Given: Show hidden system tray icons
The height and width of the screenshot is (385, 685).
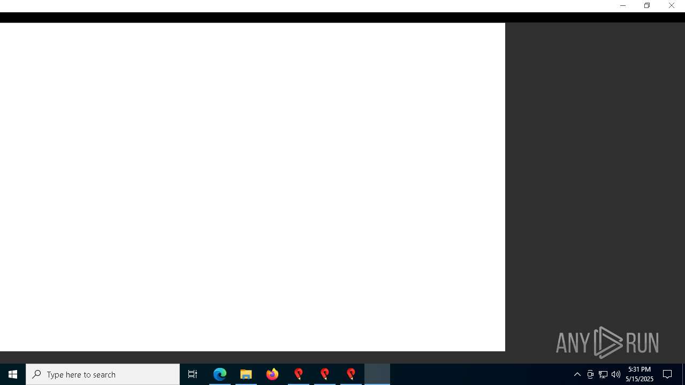Looking at the screenshot, I should (x=577, y=374).
